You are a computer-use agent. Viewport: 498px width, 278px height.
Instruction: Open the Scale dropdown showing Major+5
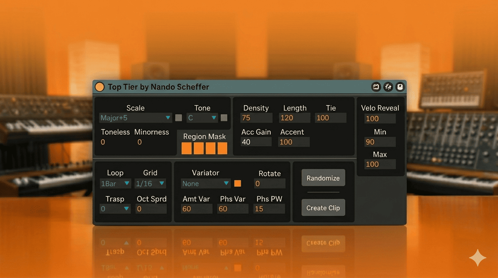(x=136, y=118)
